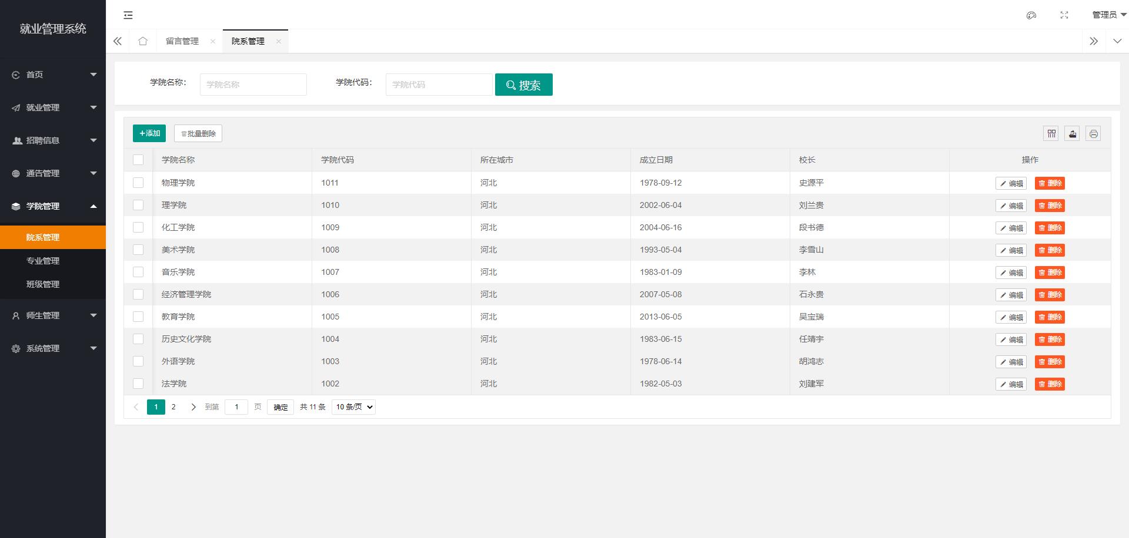Screen dimensions: 1129x538
Task: Go to page 2
Action: click(173, 407)
